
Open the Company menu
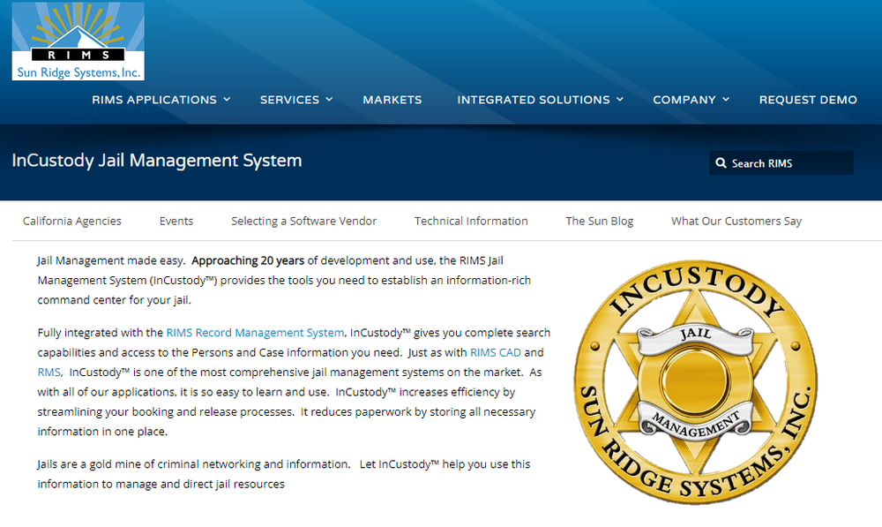pos(684,100)
